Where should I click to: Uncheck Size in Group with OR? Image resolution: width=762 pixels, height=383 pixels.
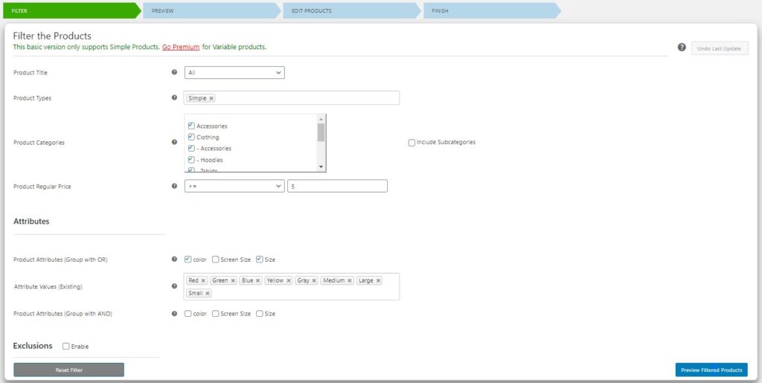[x=260, y=260]
